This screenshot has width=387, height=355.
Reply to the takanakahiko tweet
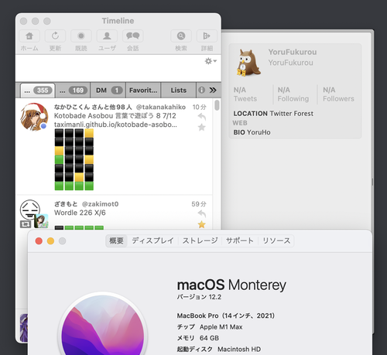click(202, 117)
